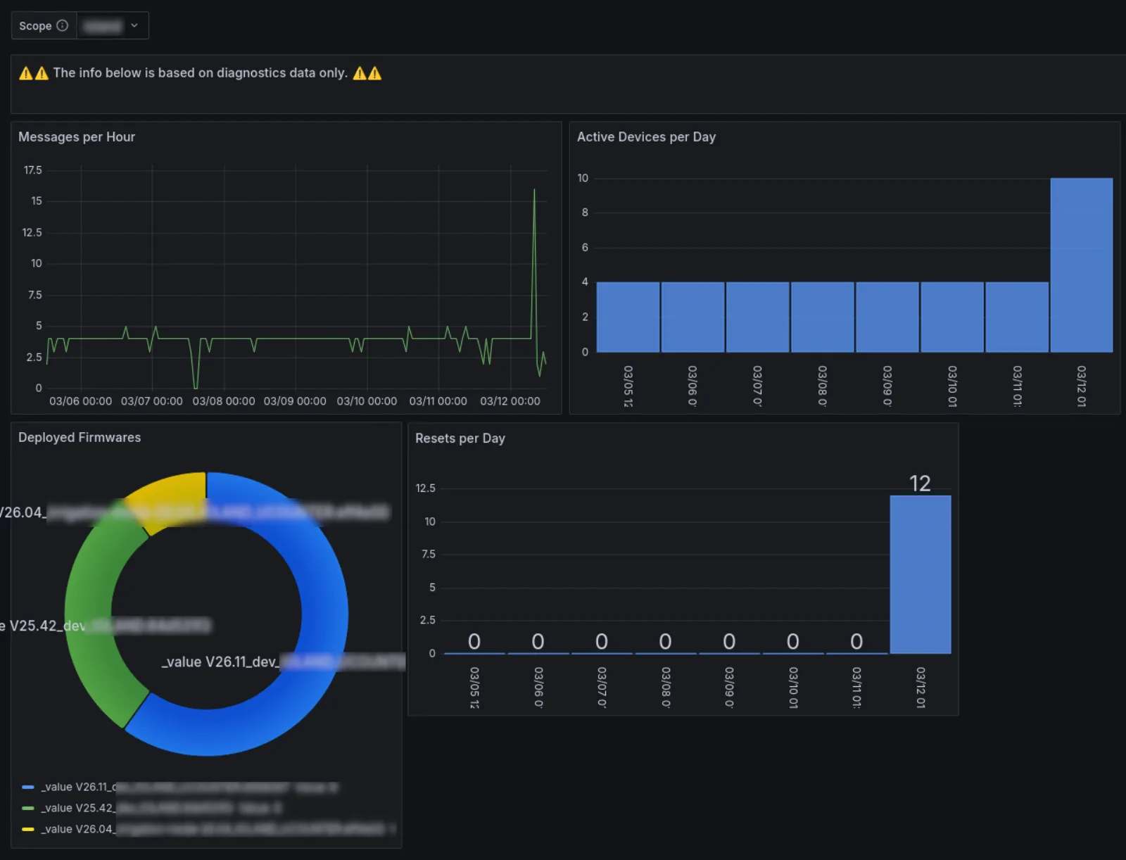Click the 03/05 bar in Active Devices per Day
Screen dimensions: 1126x860
[628, 317]
